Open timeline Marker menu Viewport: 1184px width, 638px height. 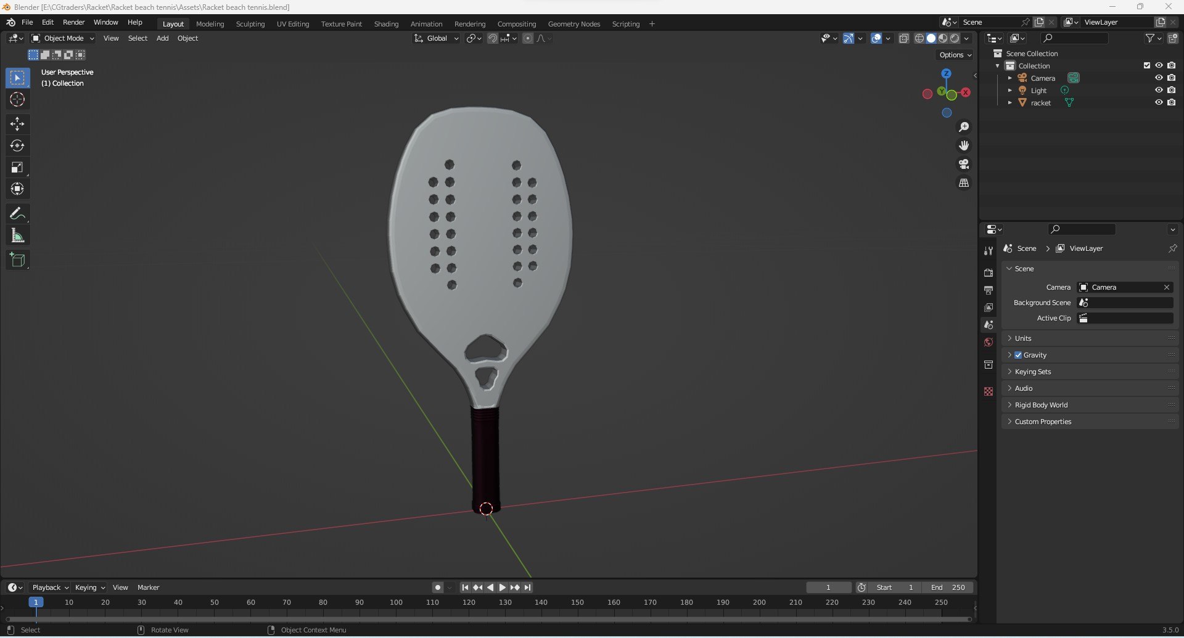tap(149, 587)
